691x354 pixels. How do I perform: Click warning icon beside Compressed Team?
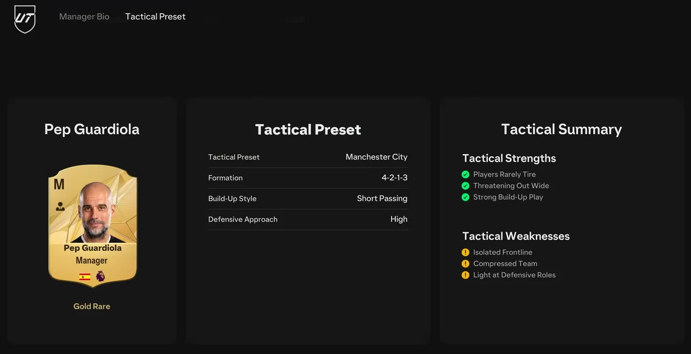[465, 264]
